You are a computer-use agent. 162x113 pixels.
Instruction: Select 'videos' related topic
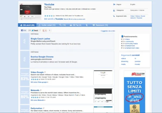(x=123, y=59)
